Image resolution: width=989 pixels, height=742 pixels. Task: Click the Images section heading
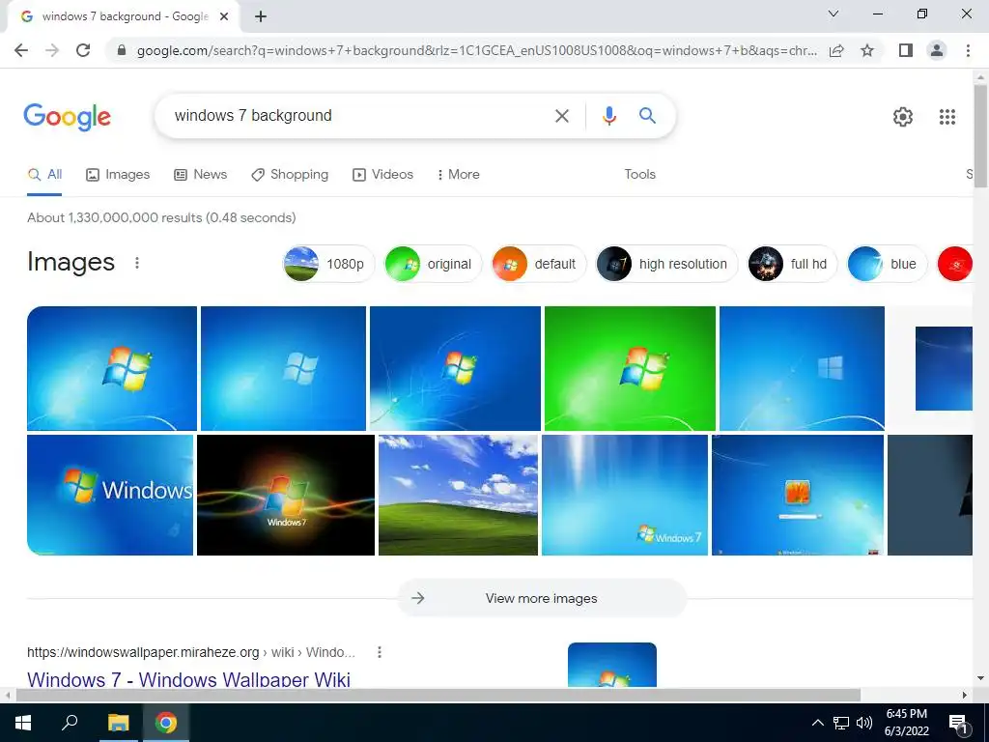coord(71,262)
